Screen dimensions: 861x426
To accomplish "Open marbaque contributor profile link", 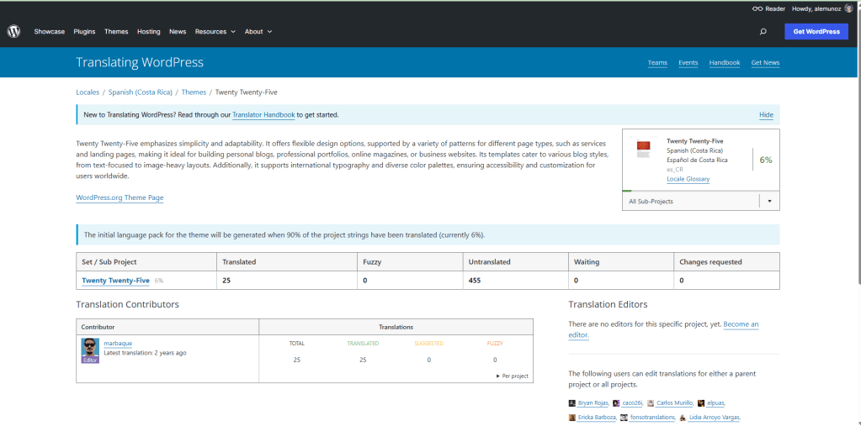I will coord(118,343).
